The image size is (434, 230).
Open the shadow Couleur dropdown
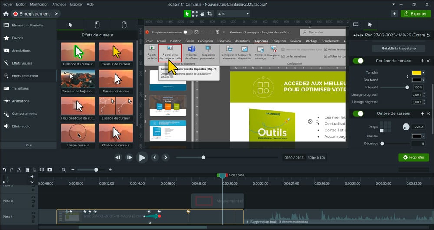coord(424,136)
